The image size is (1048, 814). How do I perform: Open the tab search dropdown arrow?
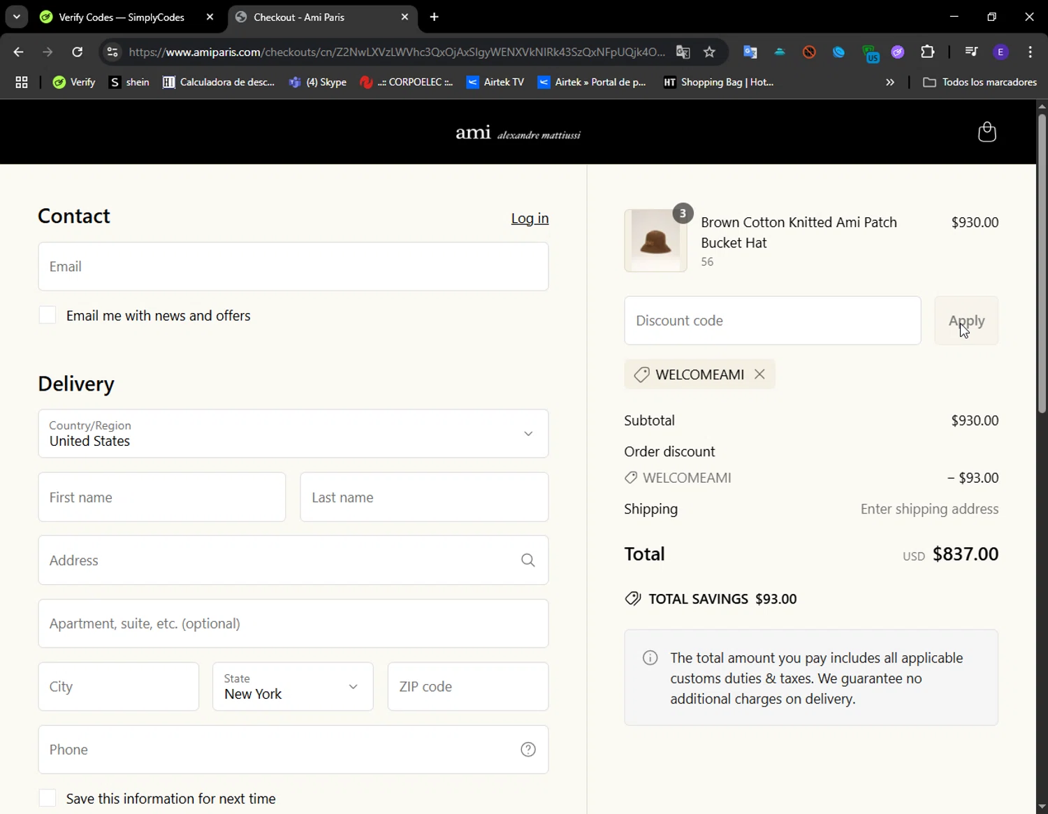[x=16, y=17]
